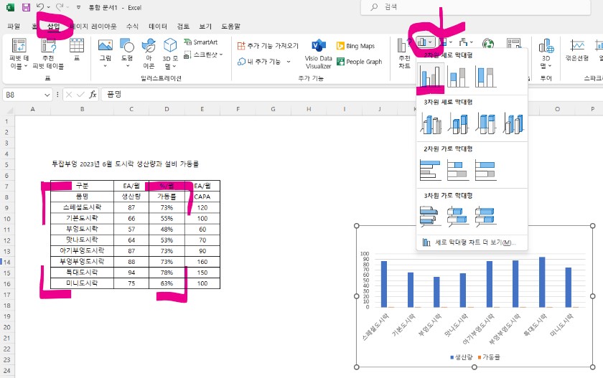Select 3D clustered bar chart thumbnail
This screenshot has height=378, width=603.
point(430,216)
